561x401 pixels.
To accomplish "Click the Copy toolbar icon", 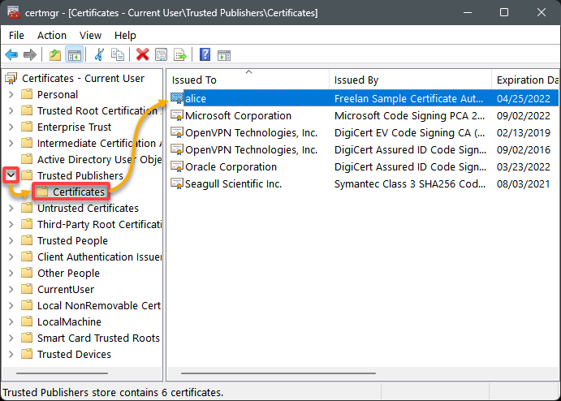I will click(x=118, y=54).
